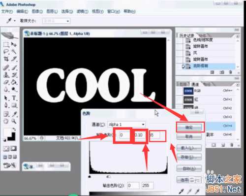Select the Dodge tool
The width and height of the screenshot is (246, 196).
click(x=14, y=90)
